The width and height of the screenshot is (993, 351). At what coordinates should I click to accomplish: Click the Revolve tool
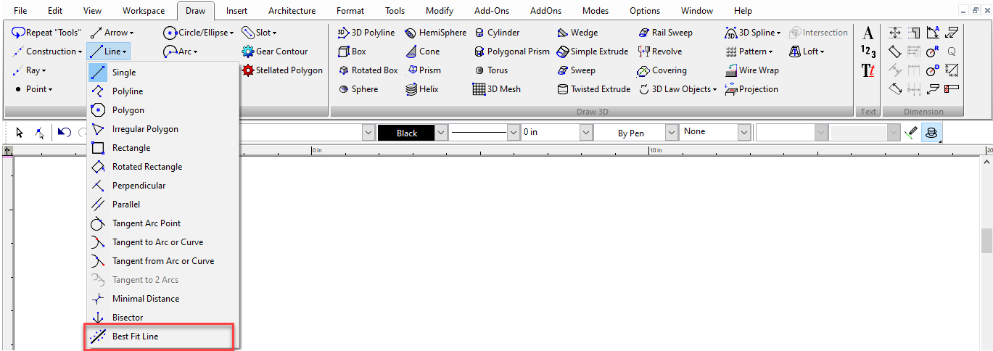coord(660,51)
